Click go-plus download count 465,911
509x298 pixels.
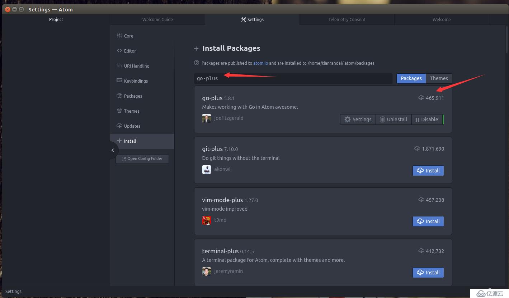435,98
